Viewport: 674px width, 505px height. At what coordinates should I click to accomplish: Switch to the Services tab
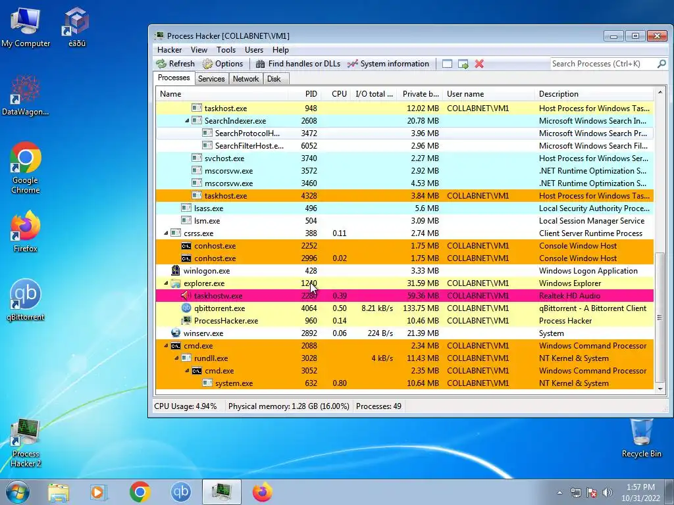pyautogui.click(x=211, y=79)
